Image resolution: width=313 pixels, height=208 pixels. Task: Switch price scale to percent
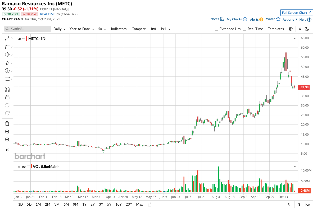pyautogui.click(x=299, y=204)
